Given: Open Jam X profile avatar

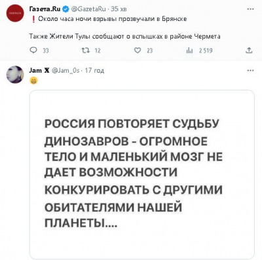Looking at the screenshot, I should [x=15, y=75].
